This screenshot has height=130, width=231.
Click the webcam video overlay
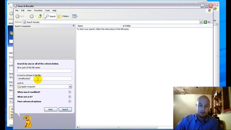(x=202, y=108)
